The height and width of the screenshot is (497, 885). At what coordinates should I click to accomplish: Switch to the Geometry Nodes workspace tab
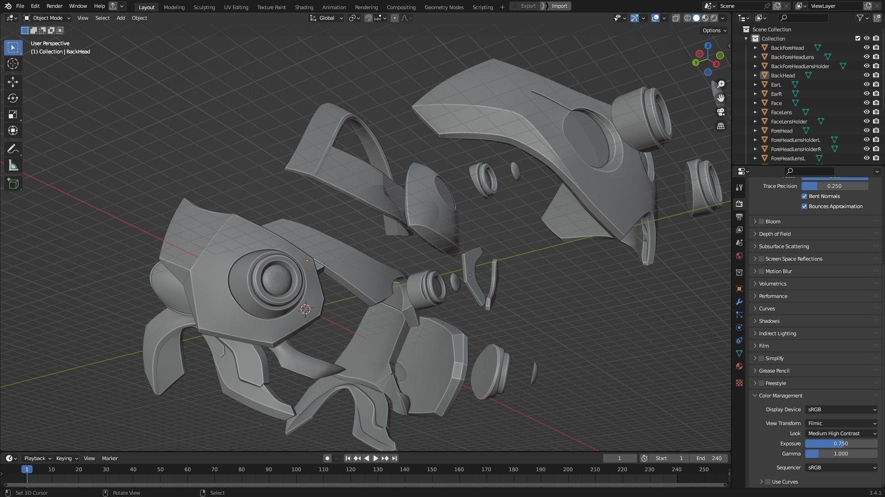pos(444,7)
